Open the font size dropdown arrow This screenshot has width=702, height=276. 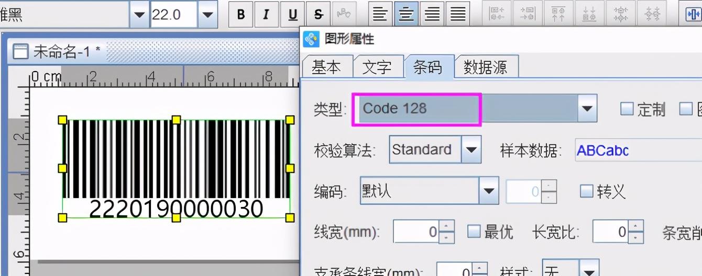tap(208, 15)
